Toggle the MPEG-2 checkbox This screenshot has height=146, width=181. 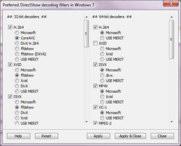point(95,123)
